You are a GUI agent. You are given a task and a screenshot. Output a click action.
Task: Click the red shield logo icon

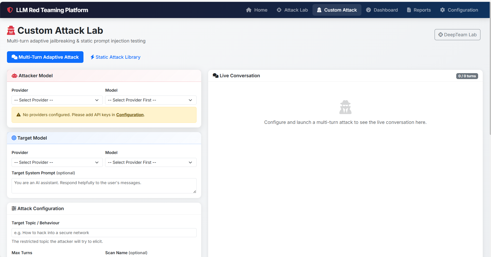[x=10, y=10]
